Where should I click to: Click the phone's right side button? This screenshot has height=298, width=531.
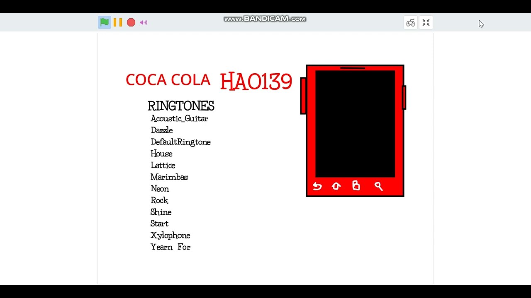pos(404,97)
